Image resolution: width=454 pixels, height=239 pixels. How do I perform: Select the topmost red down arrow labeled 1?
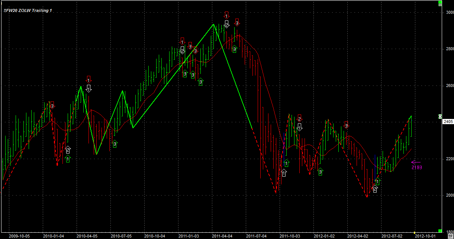coord(226,15)
